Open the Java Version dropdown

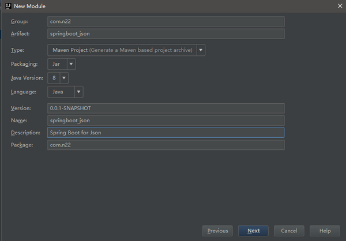click(64, 78)
